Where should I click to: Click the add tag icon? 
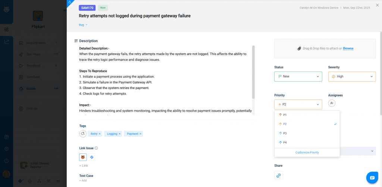(83, 133)
